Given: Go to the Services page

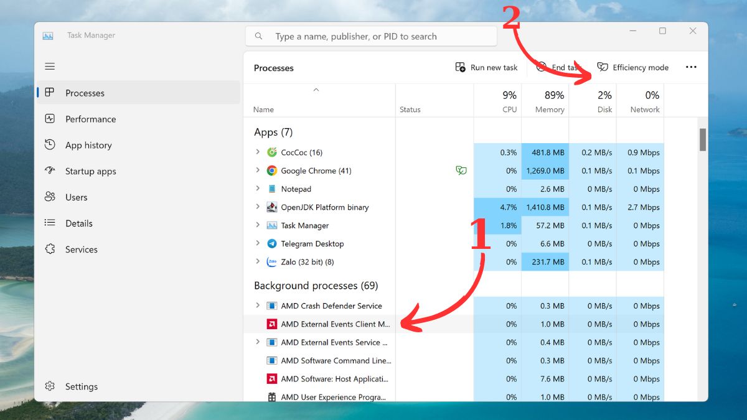Looking at the screenshot, I should 81,250.
